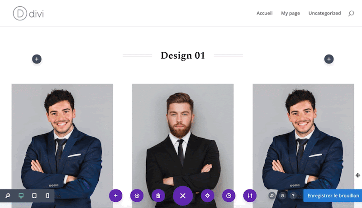Click zoom magnifier in bottom-left view bar
362x208 pixels.
click(8, 195)
